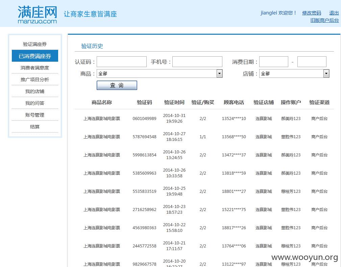Click the 验证渠道 column header
The height and width of the screenshot is (267, 341).
click(x=319, y=102)
